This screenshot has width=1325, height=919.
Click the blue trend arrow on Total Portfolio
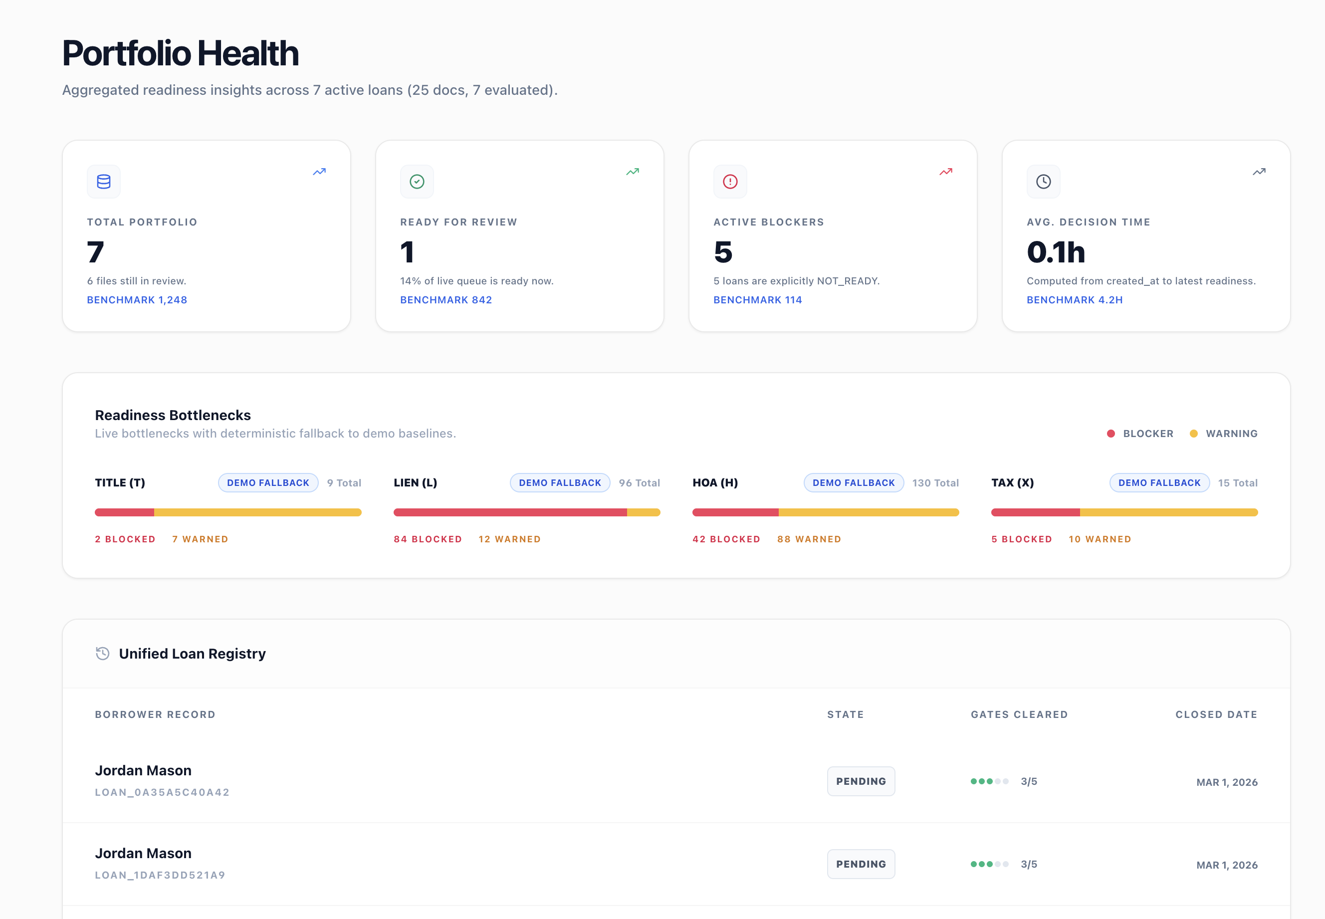pyautogui.click(x=319, y=172)
